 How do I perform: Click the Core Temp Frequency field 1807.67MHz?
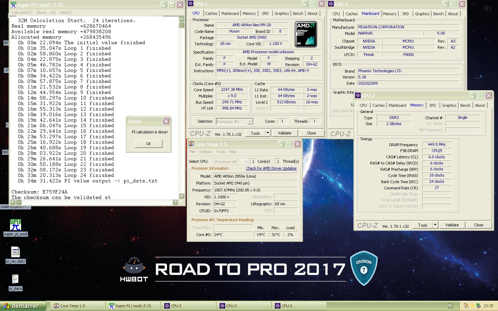(255, 190)
